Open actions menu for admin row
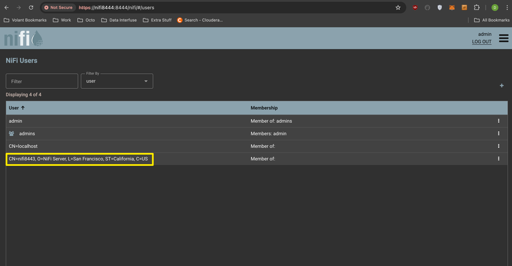 pos(498,121)
